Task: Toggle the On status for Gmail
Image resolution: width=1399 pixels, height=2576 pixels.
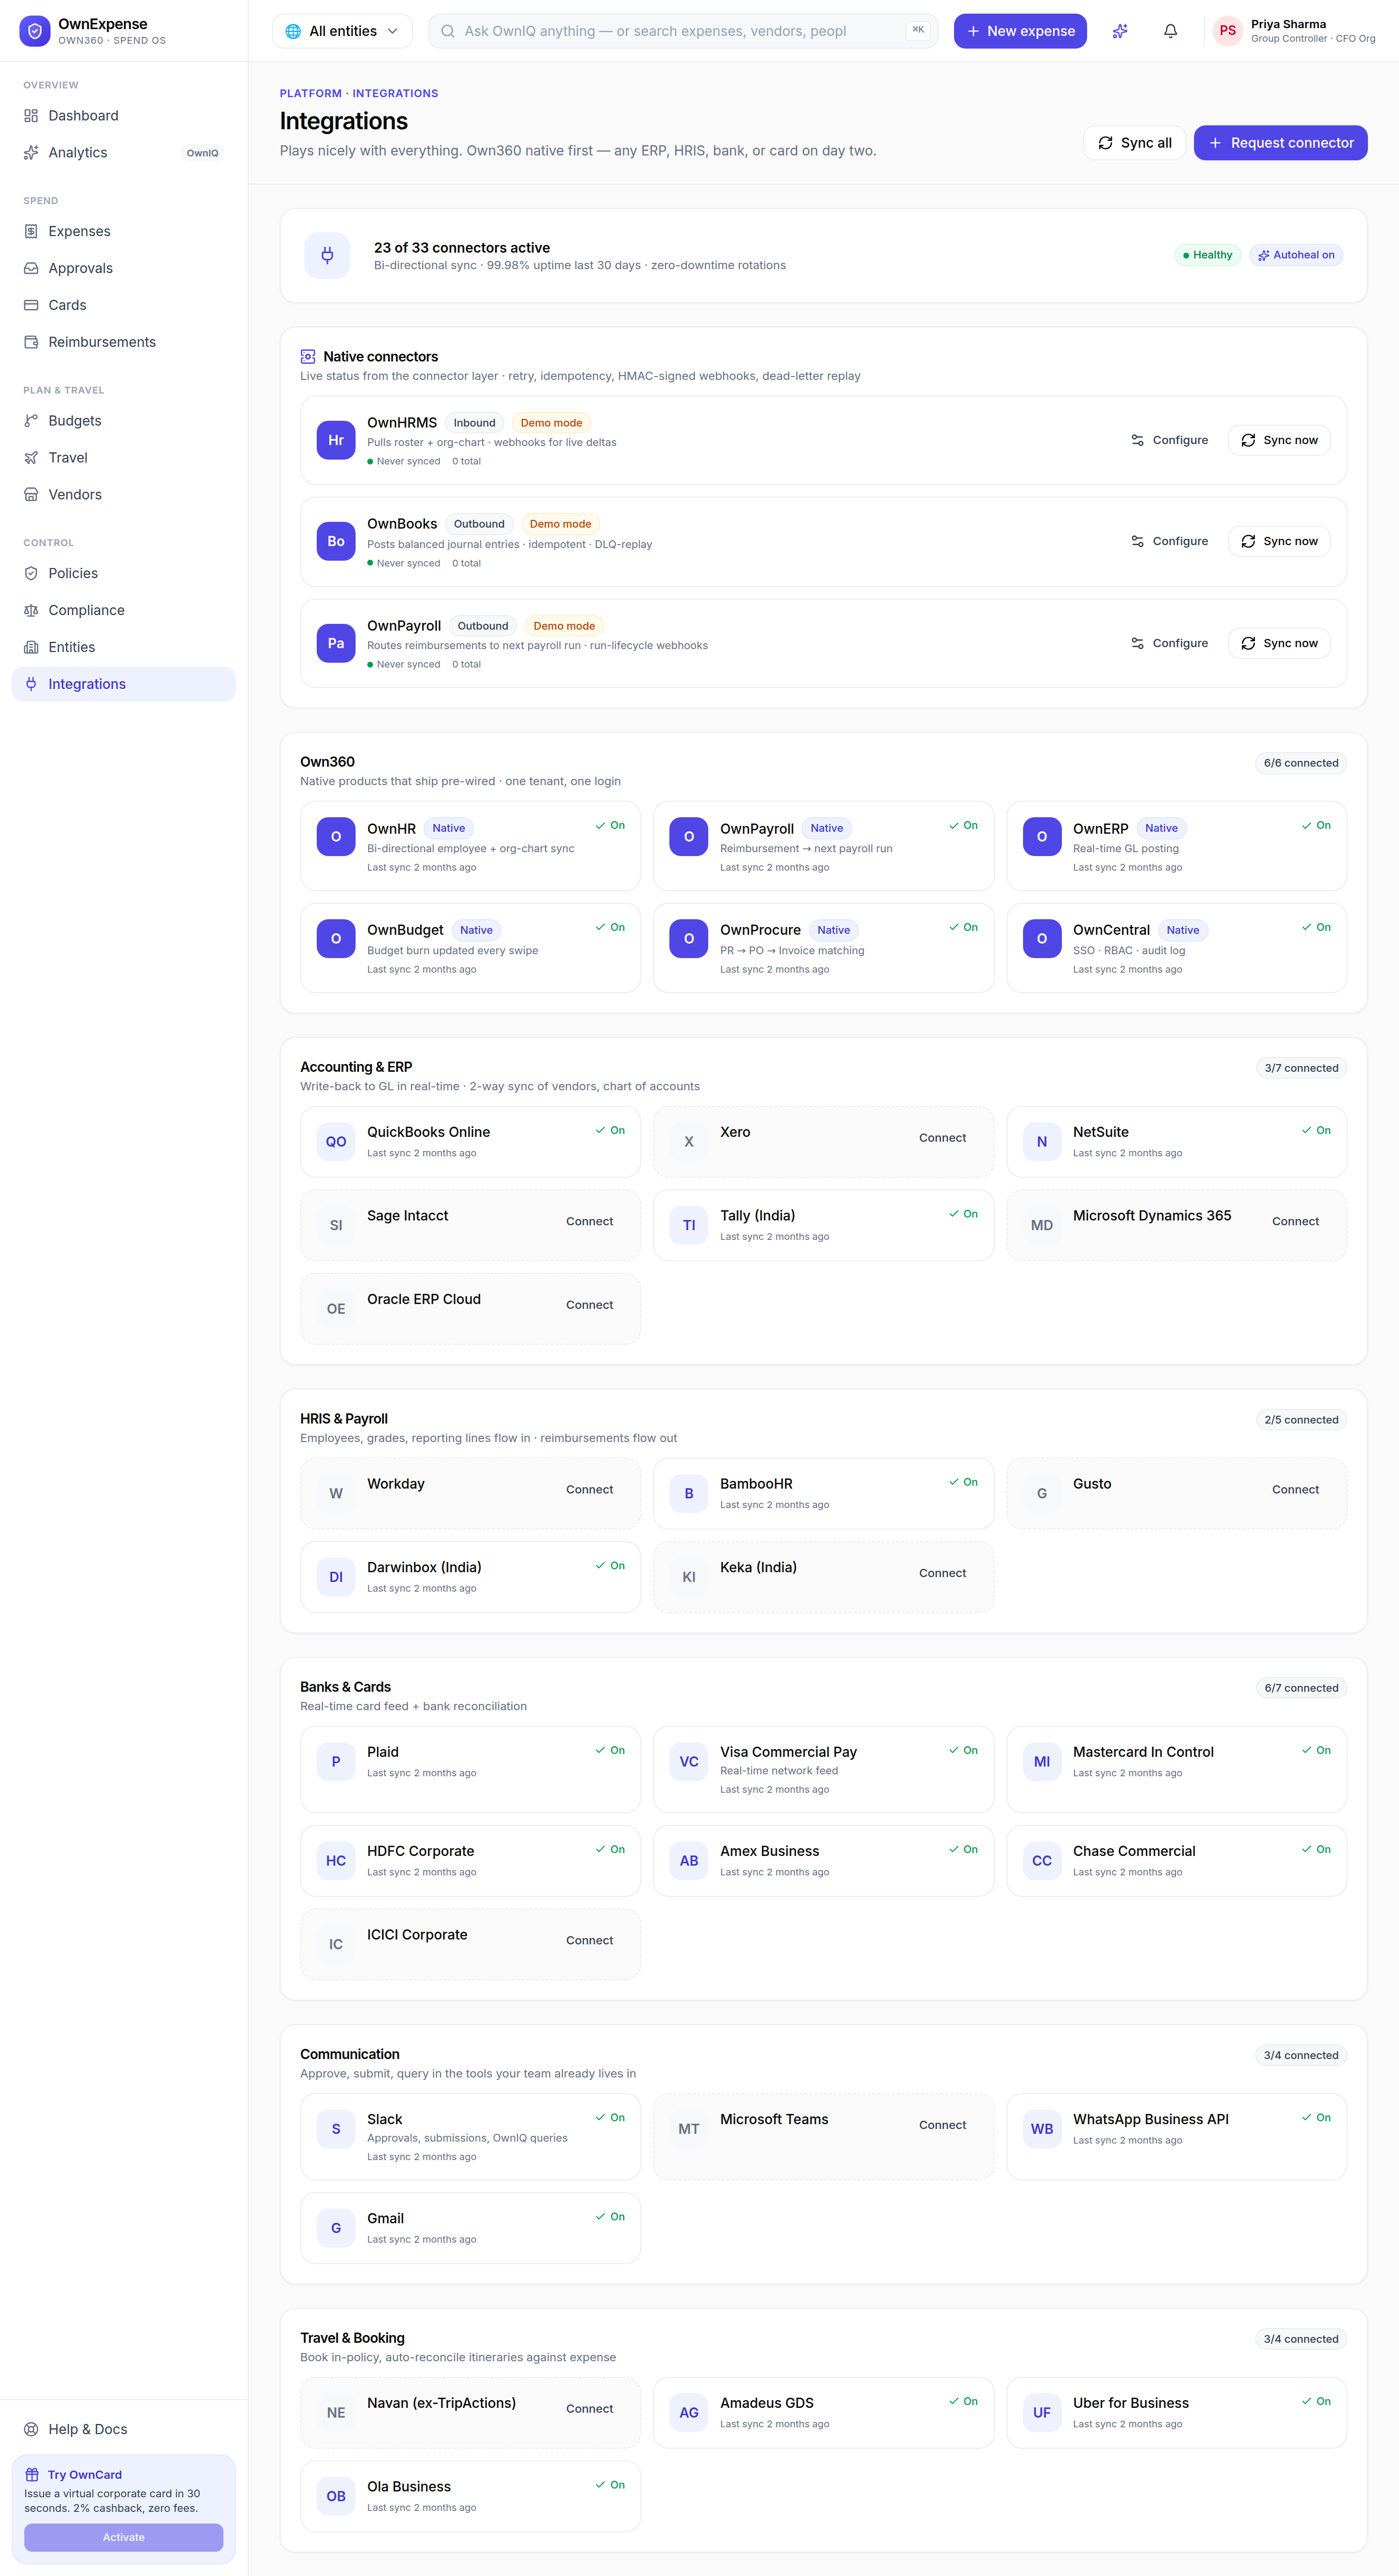Action: tap(610, 2216)
